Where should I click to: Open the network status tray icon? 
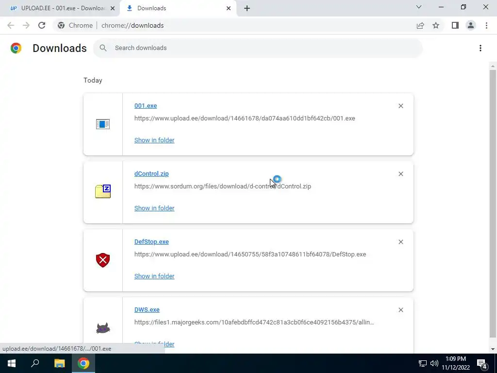(x=423, y=363)
